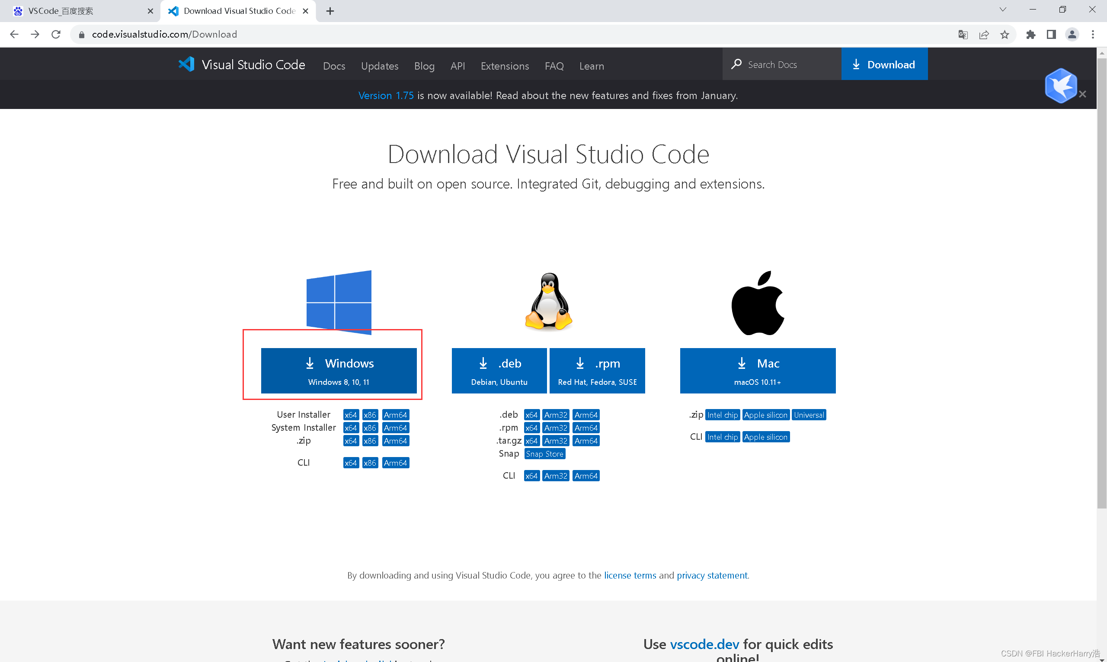Open the Updates page
This screenshot has height=662, width=1107.
pos(380,66)
